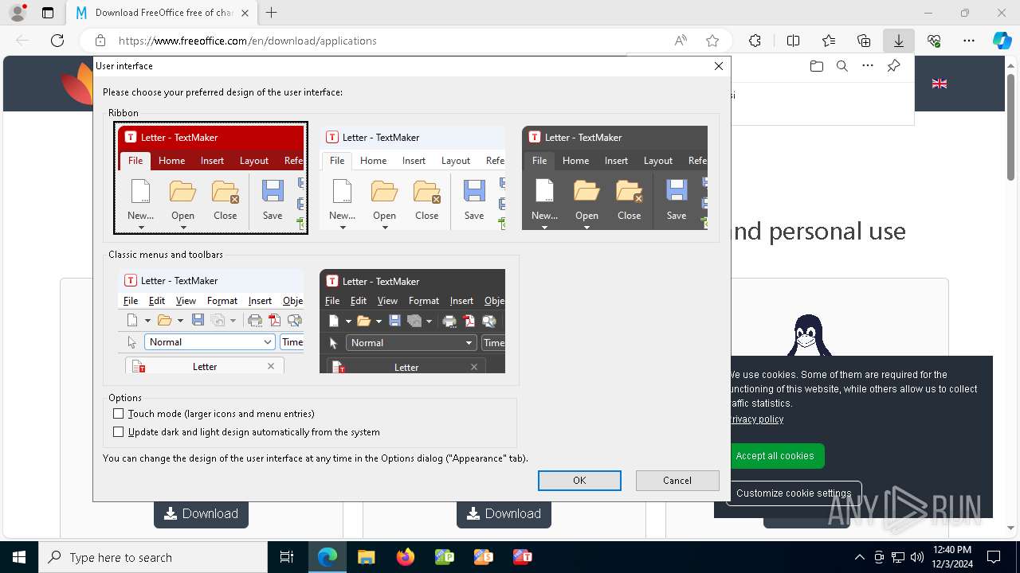Open Edge Downloads toolbar icon
The image size is (1020, 573).
pos(898,41)
